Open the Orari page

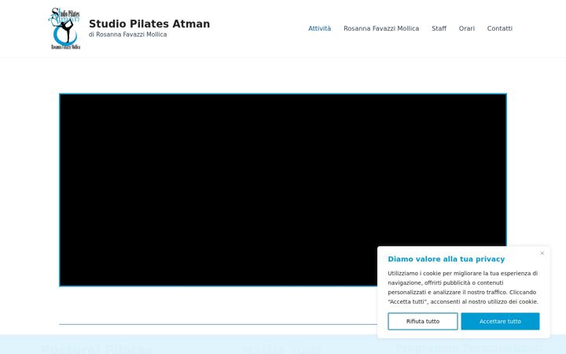coord(467,28)
